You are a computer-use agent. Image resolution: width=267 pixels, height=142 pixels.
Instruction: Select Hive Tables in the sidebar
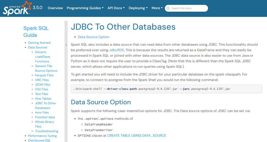coord(43,98)
